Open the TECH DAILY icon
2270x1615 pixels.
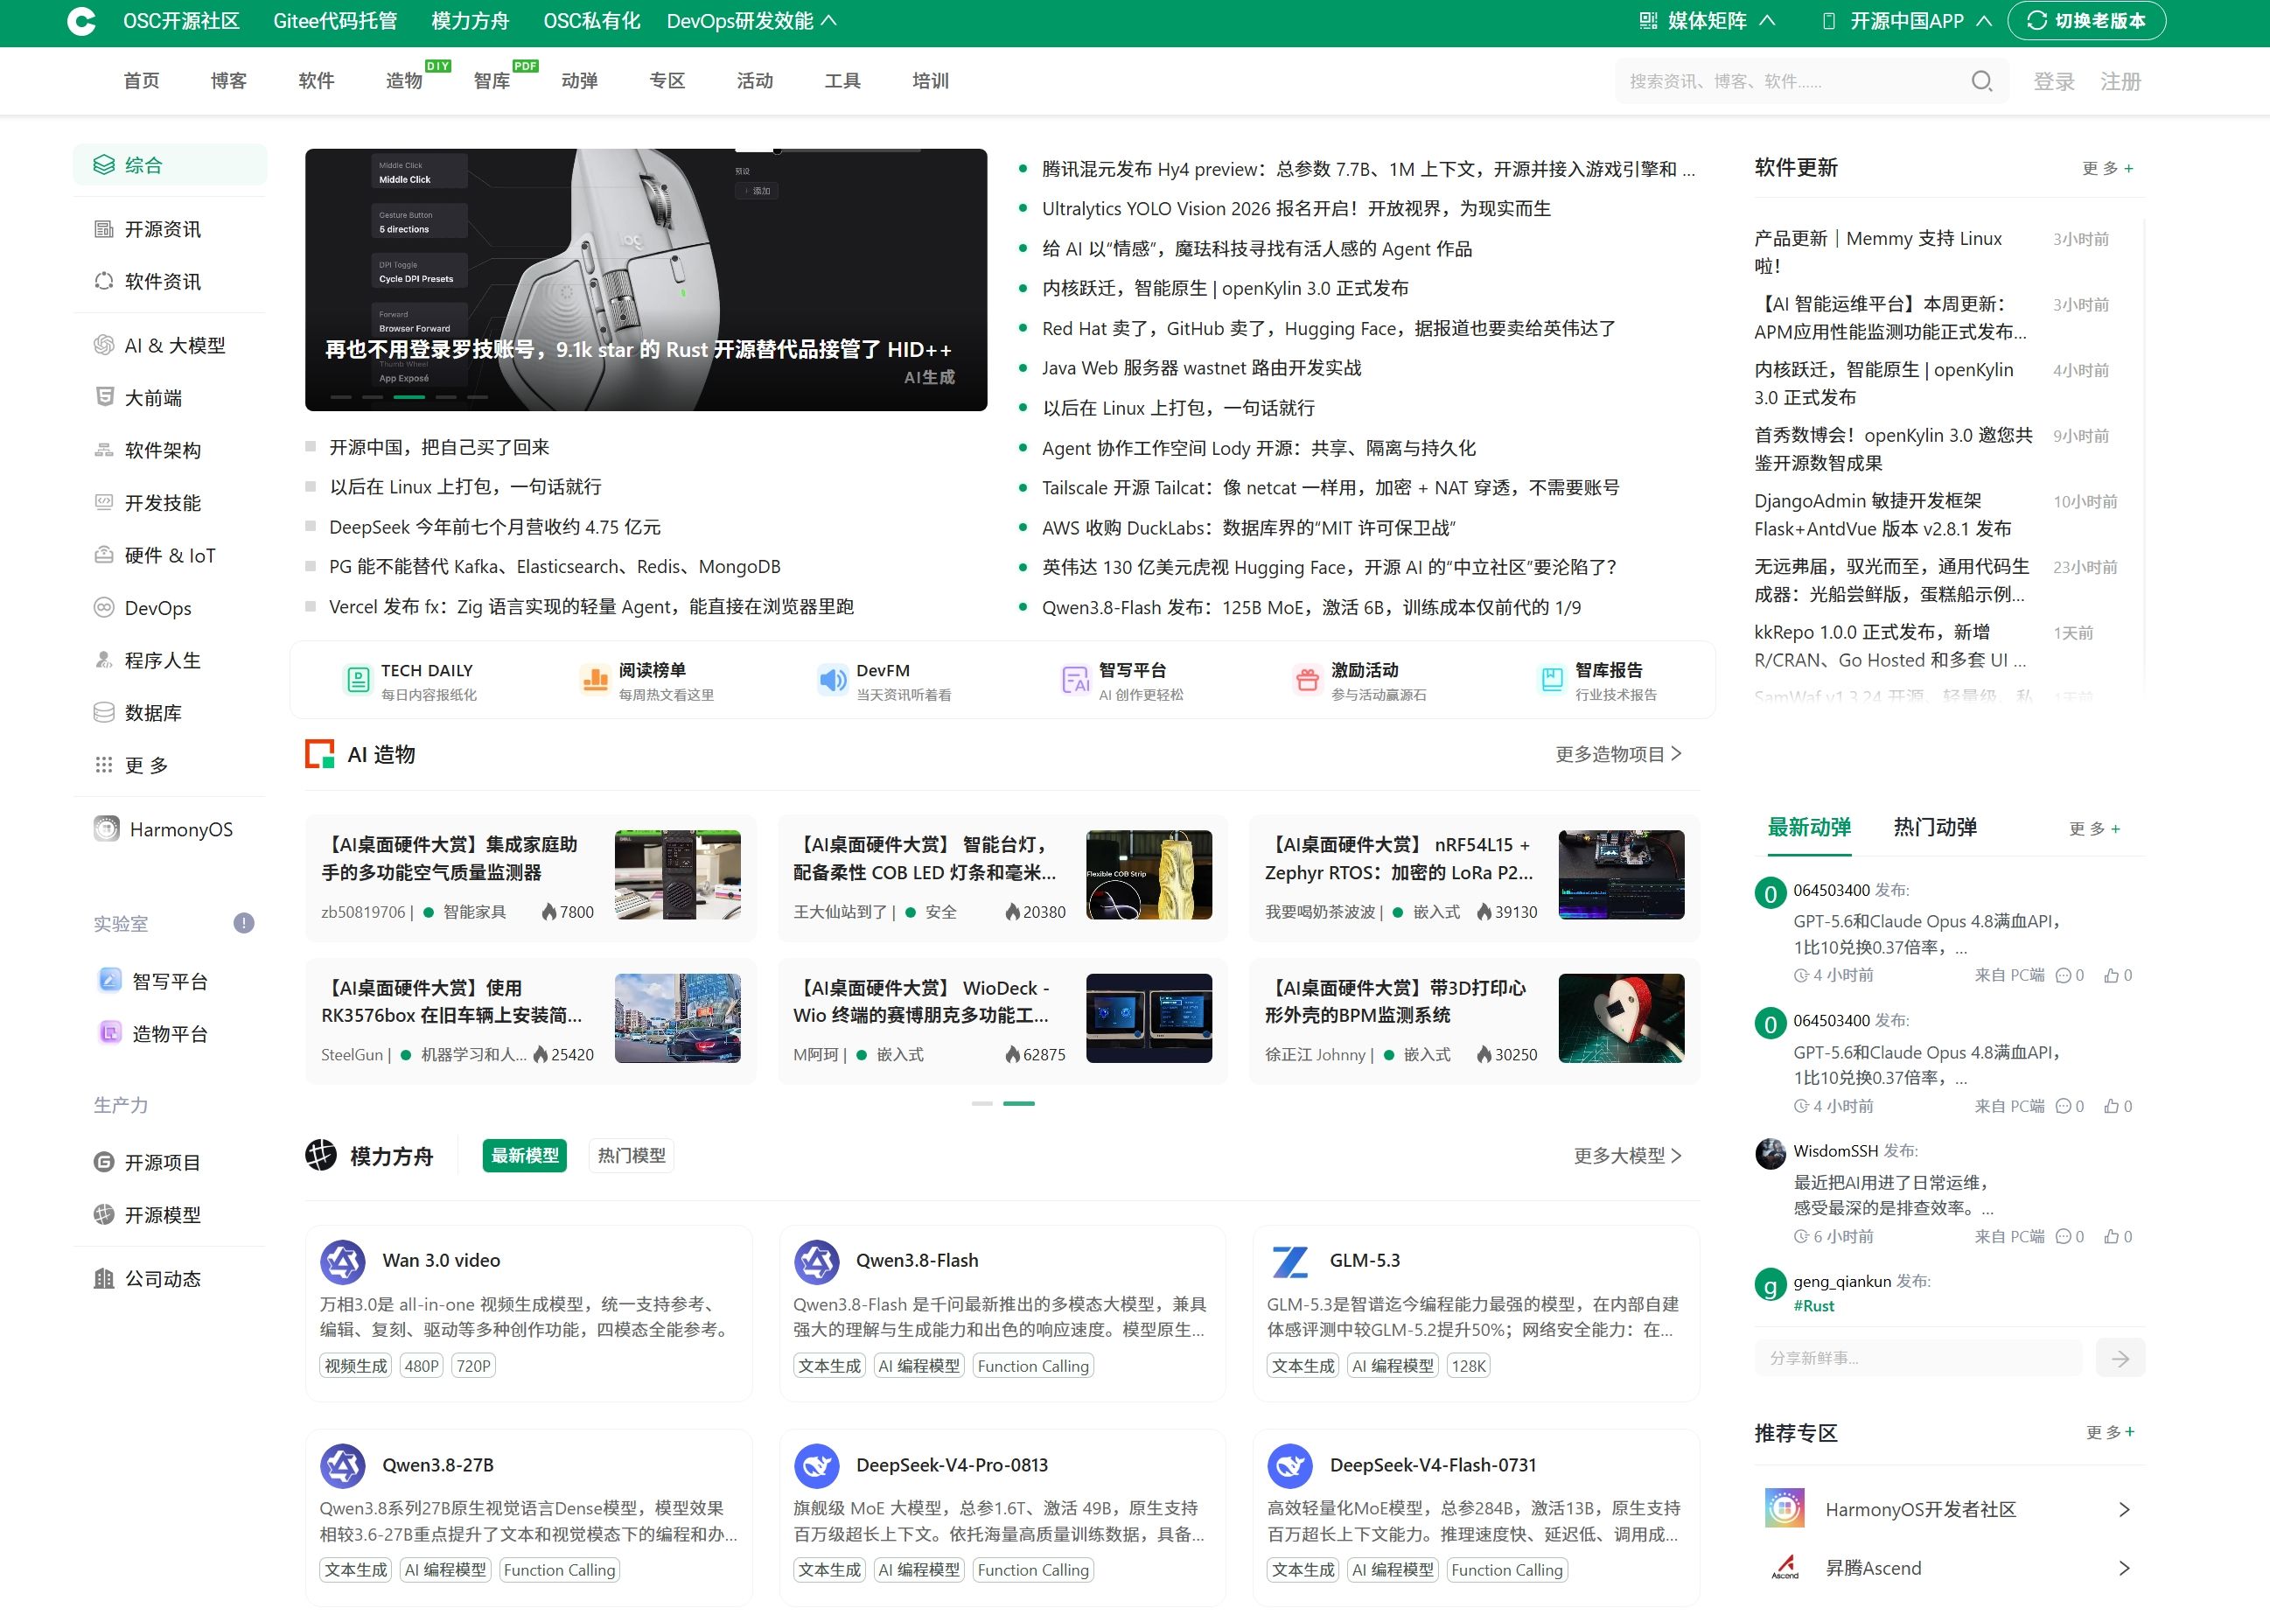pos(357,681)
